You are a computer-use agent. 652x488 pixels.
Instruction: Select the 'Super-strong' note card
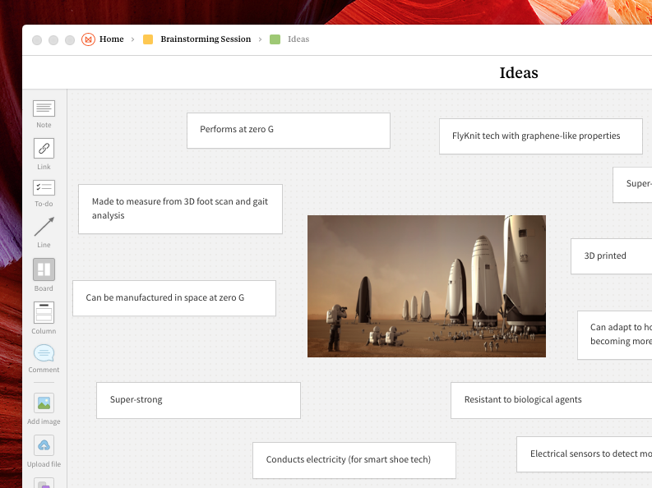point(198,400)
